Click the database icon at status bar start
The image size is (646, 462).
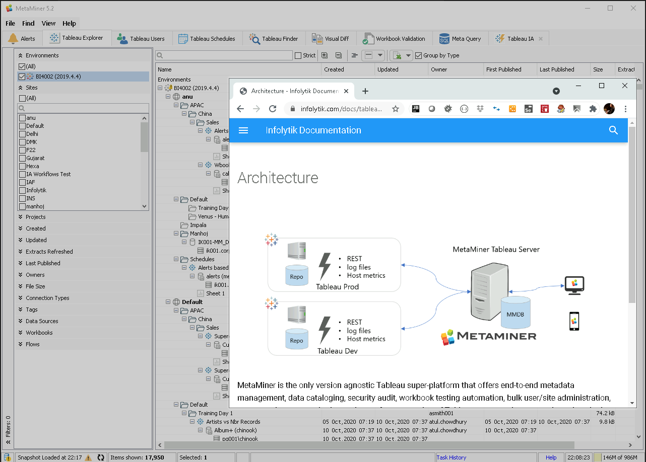7,457
